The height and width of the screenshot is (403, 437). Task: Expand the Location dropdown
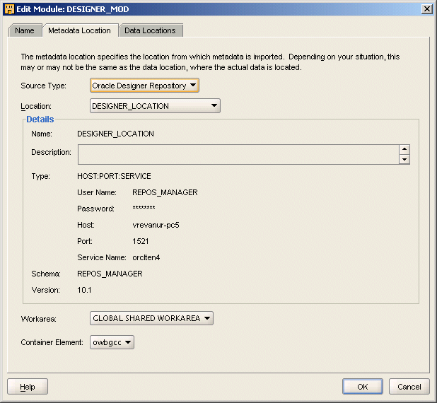click(155, 106)
